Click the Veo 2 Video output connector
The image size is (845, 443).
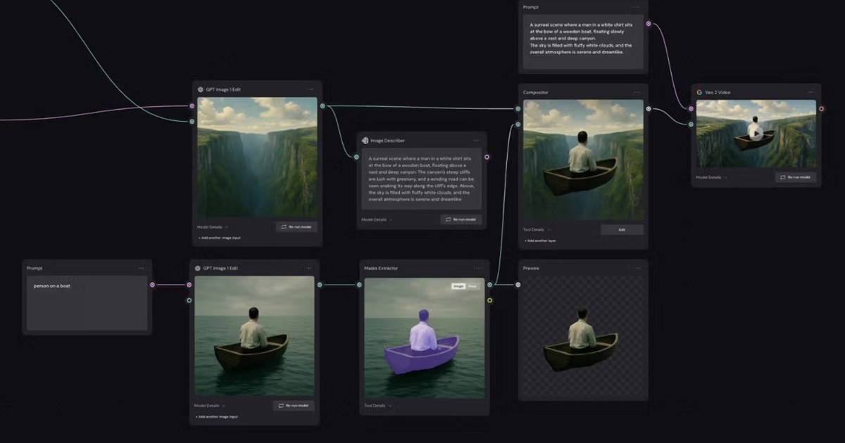821,109
